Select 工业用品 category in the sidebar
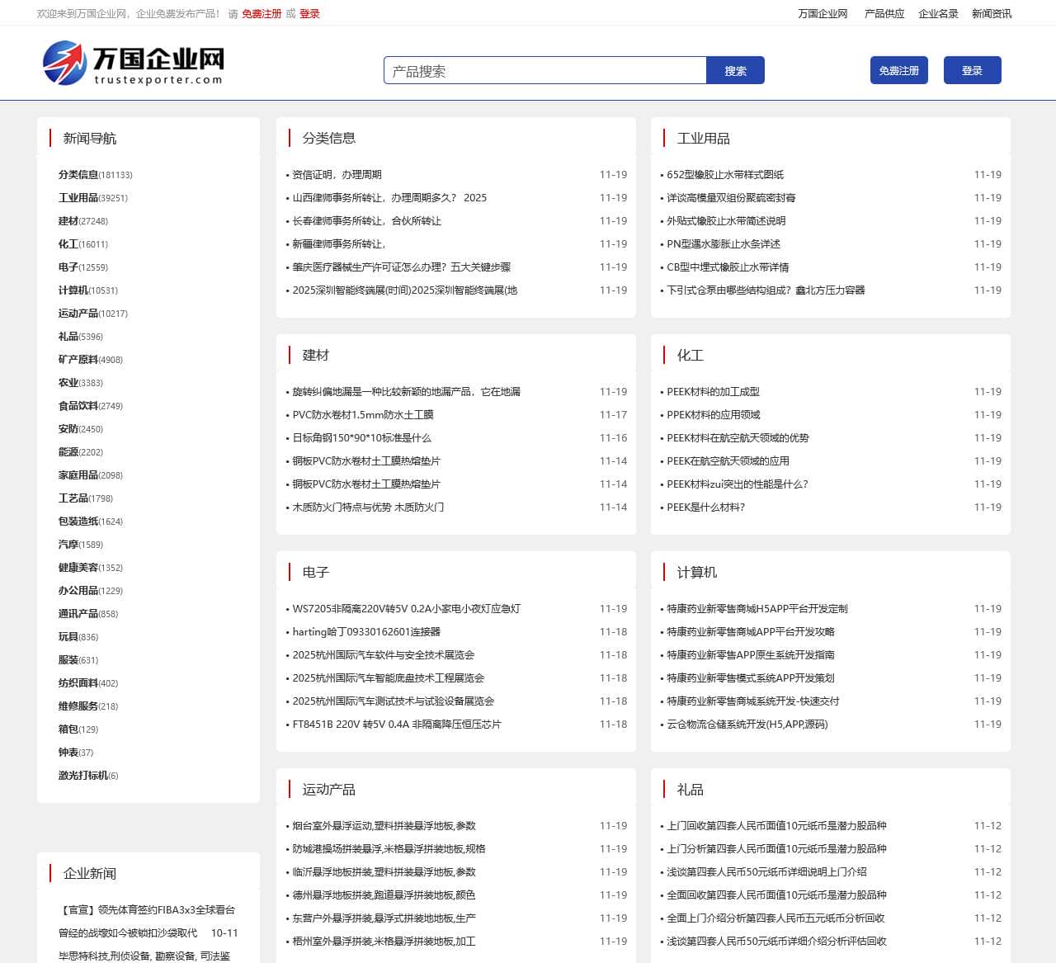 pos(77,198)
